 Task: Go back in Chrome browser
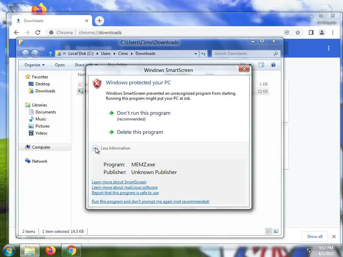click(x=16, y=32)
